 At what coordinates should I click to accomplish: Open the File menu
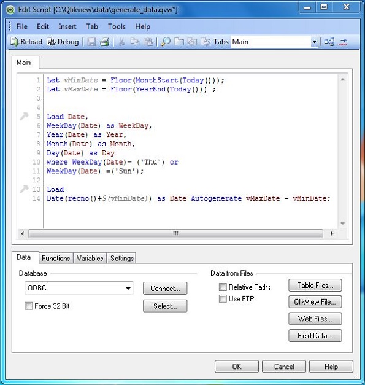pyautogui.click(x=22, y=26)
